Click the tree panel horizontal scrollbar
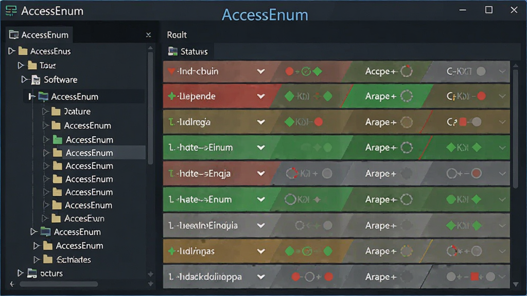Screen dimensions: 527x296 pos(59,284)
